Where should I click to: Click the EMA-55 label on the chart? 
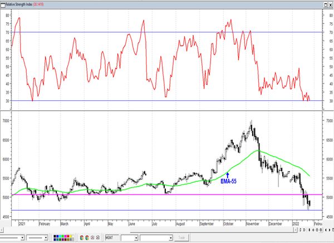pos(228,181)
